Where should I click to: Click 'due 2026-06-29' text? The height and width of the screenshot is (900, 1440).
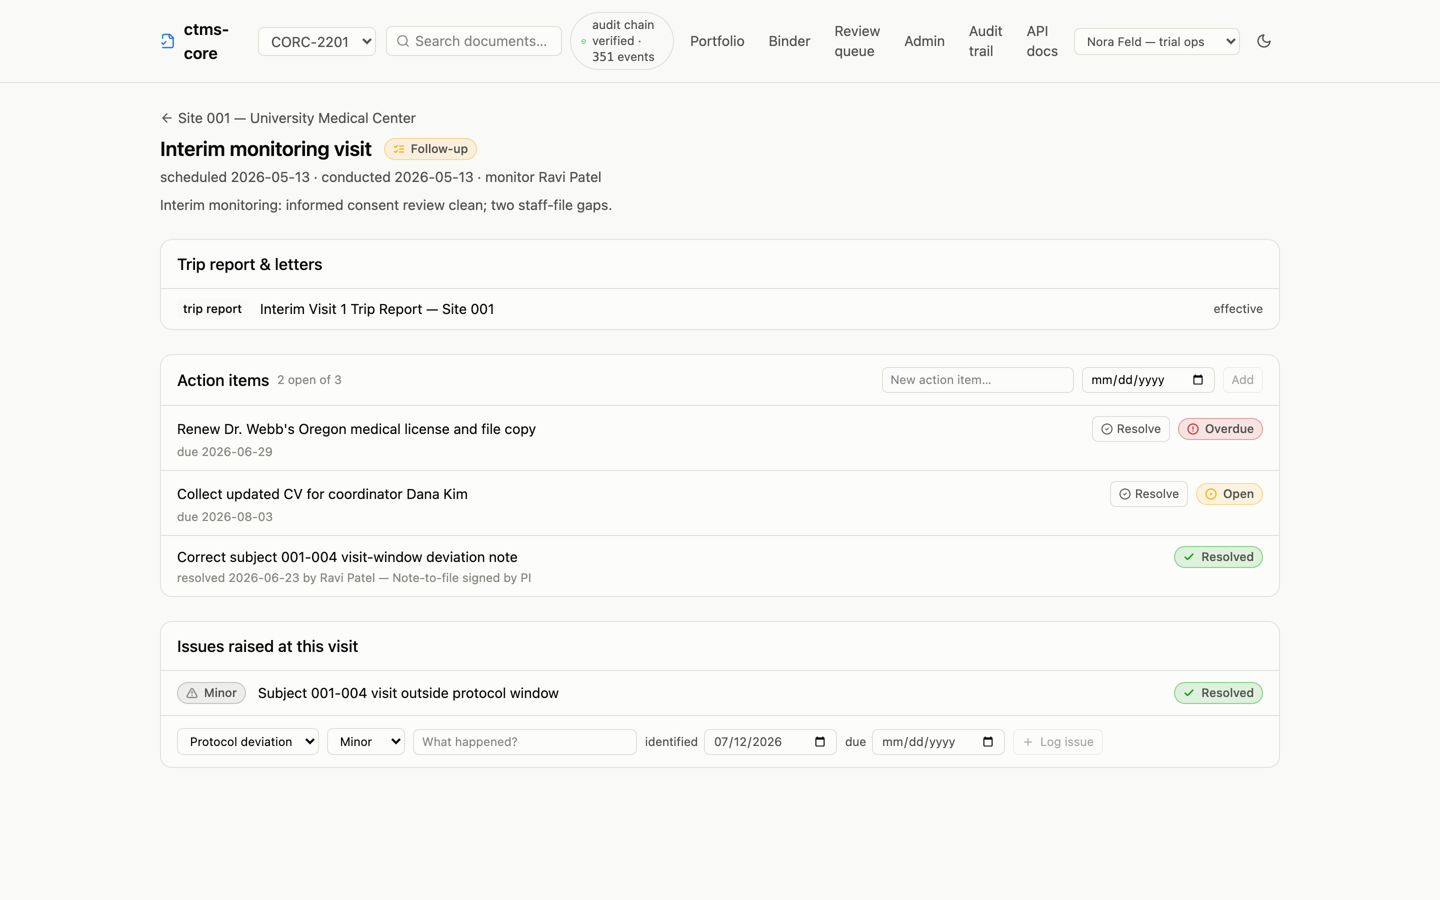(x=224, y=452)
